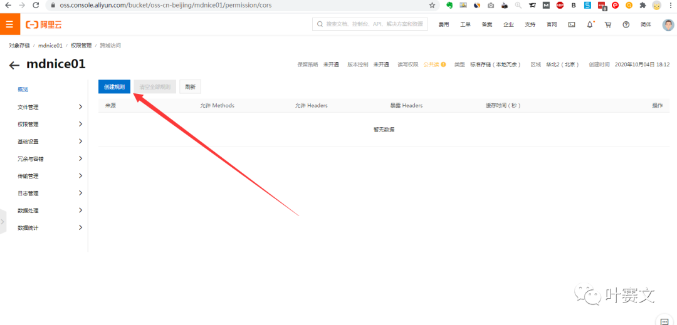Click the 公共读 permission link
This screenshot has height=325, width=677.
[431, 64]
